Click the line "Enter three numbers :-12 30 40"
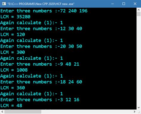This screenshot has width=141, height=114. click(41, 28)
